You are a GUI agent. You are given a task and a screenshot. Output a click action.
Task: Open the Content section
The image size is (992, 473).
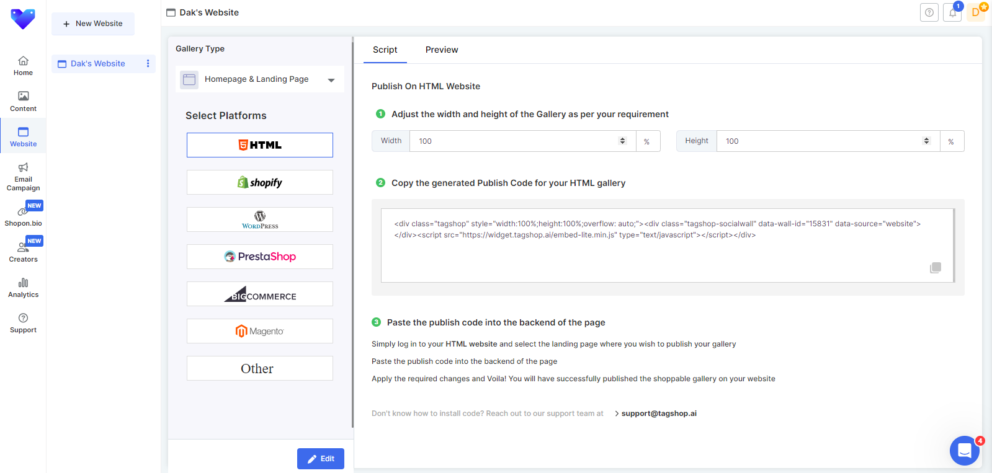pyautogui.click(x=23, y=101)
